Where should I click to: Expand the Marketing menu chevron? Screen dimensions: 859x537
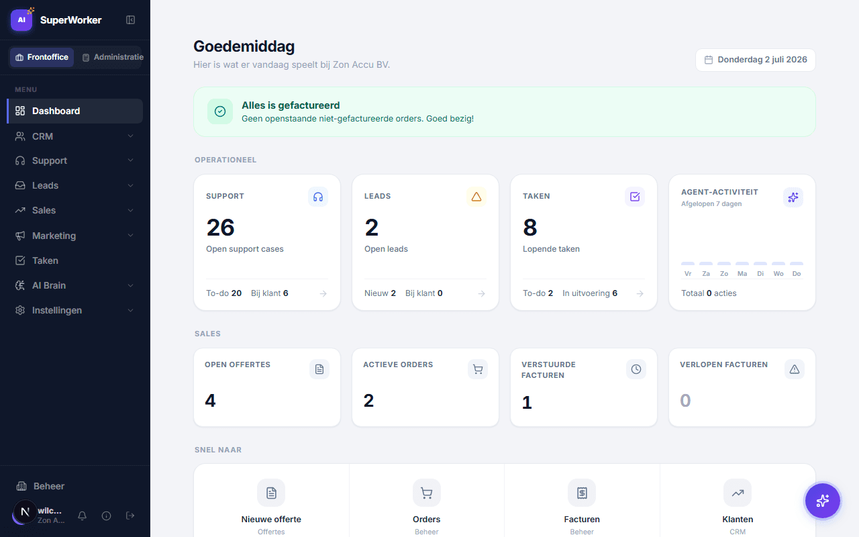pyautogui.click(x=130, y=236)
